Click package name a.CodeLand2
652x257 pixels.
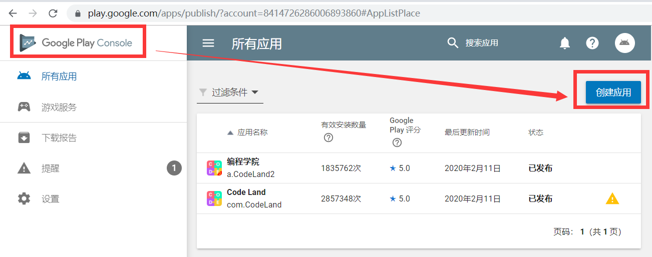pyautogui.click(x=251, y=174)
